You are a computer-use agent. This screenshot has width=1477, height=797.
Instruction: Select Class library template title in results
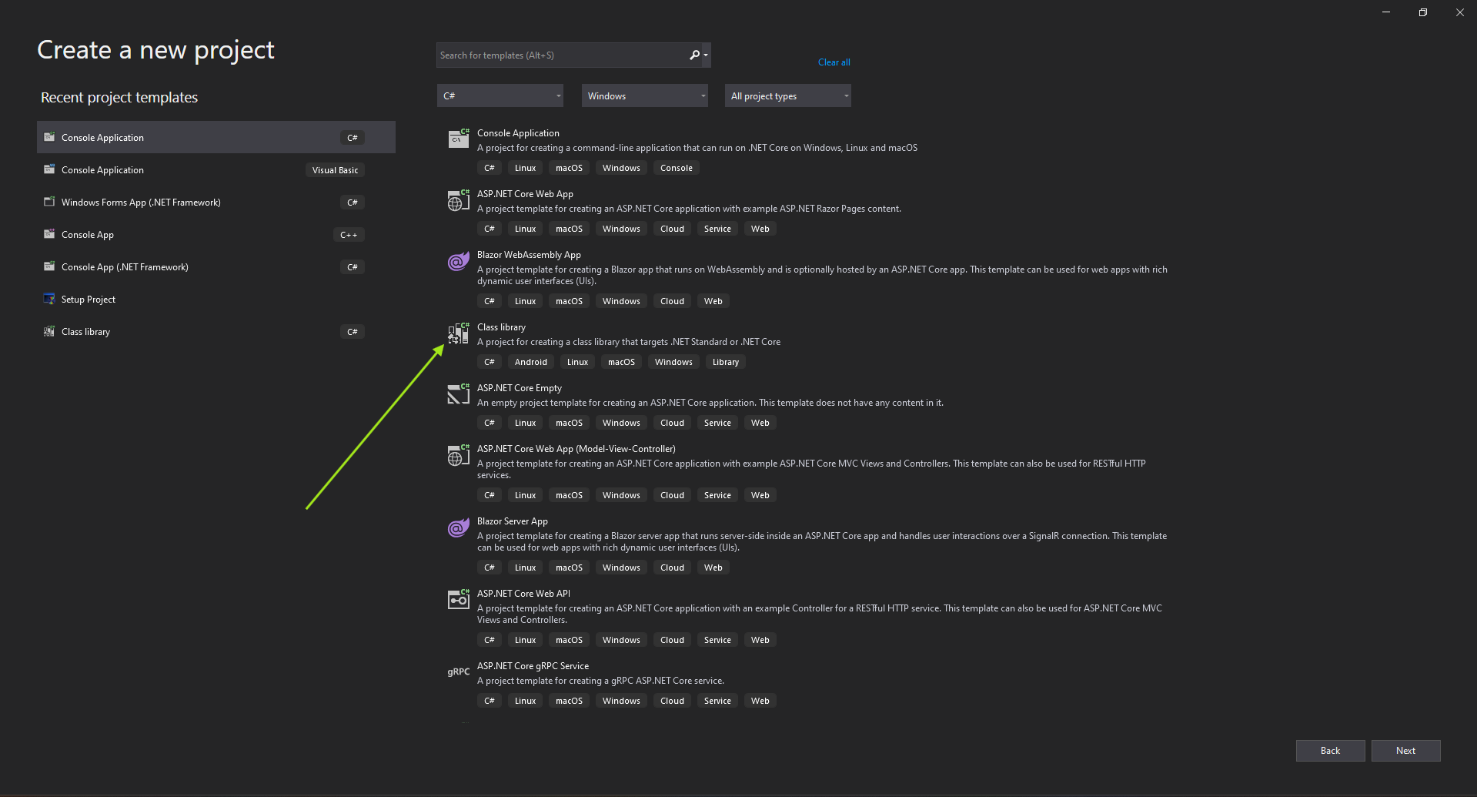click(501, 327)
